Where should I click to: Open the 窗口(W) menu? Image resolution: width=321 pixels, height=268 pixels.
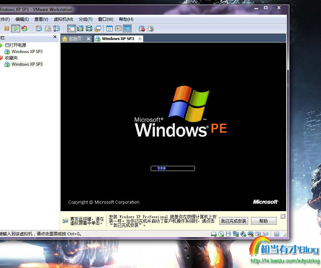click(106, 19)
